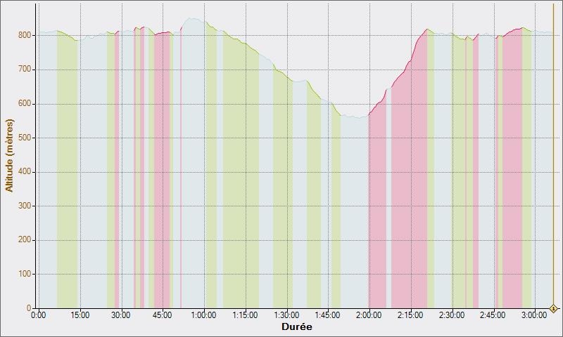Click the 1:15:00 time axis label
The width and height of the screenshot is (563, 337).
(245, 315)
